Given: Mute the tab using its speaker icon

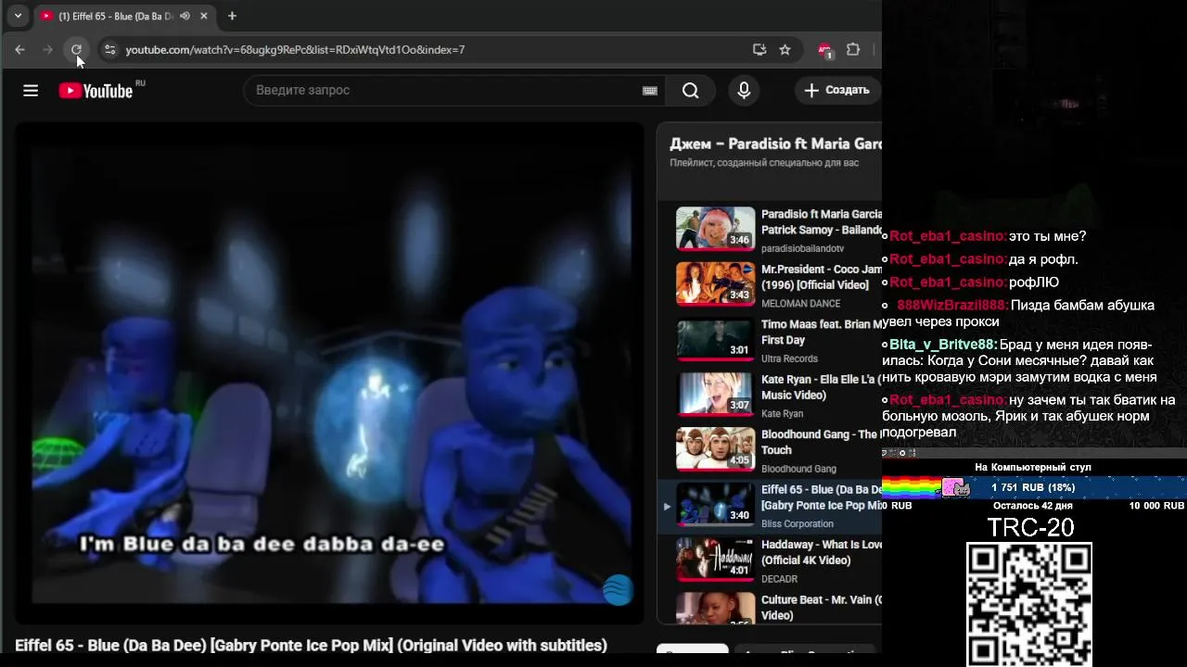Looking at the screenshot, I should pos(185,16).
